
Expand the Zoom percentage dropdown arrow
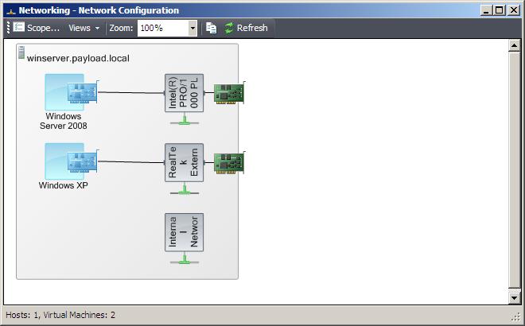192,28
